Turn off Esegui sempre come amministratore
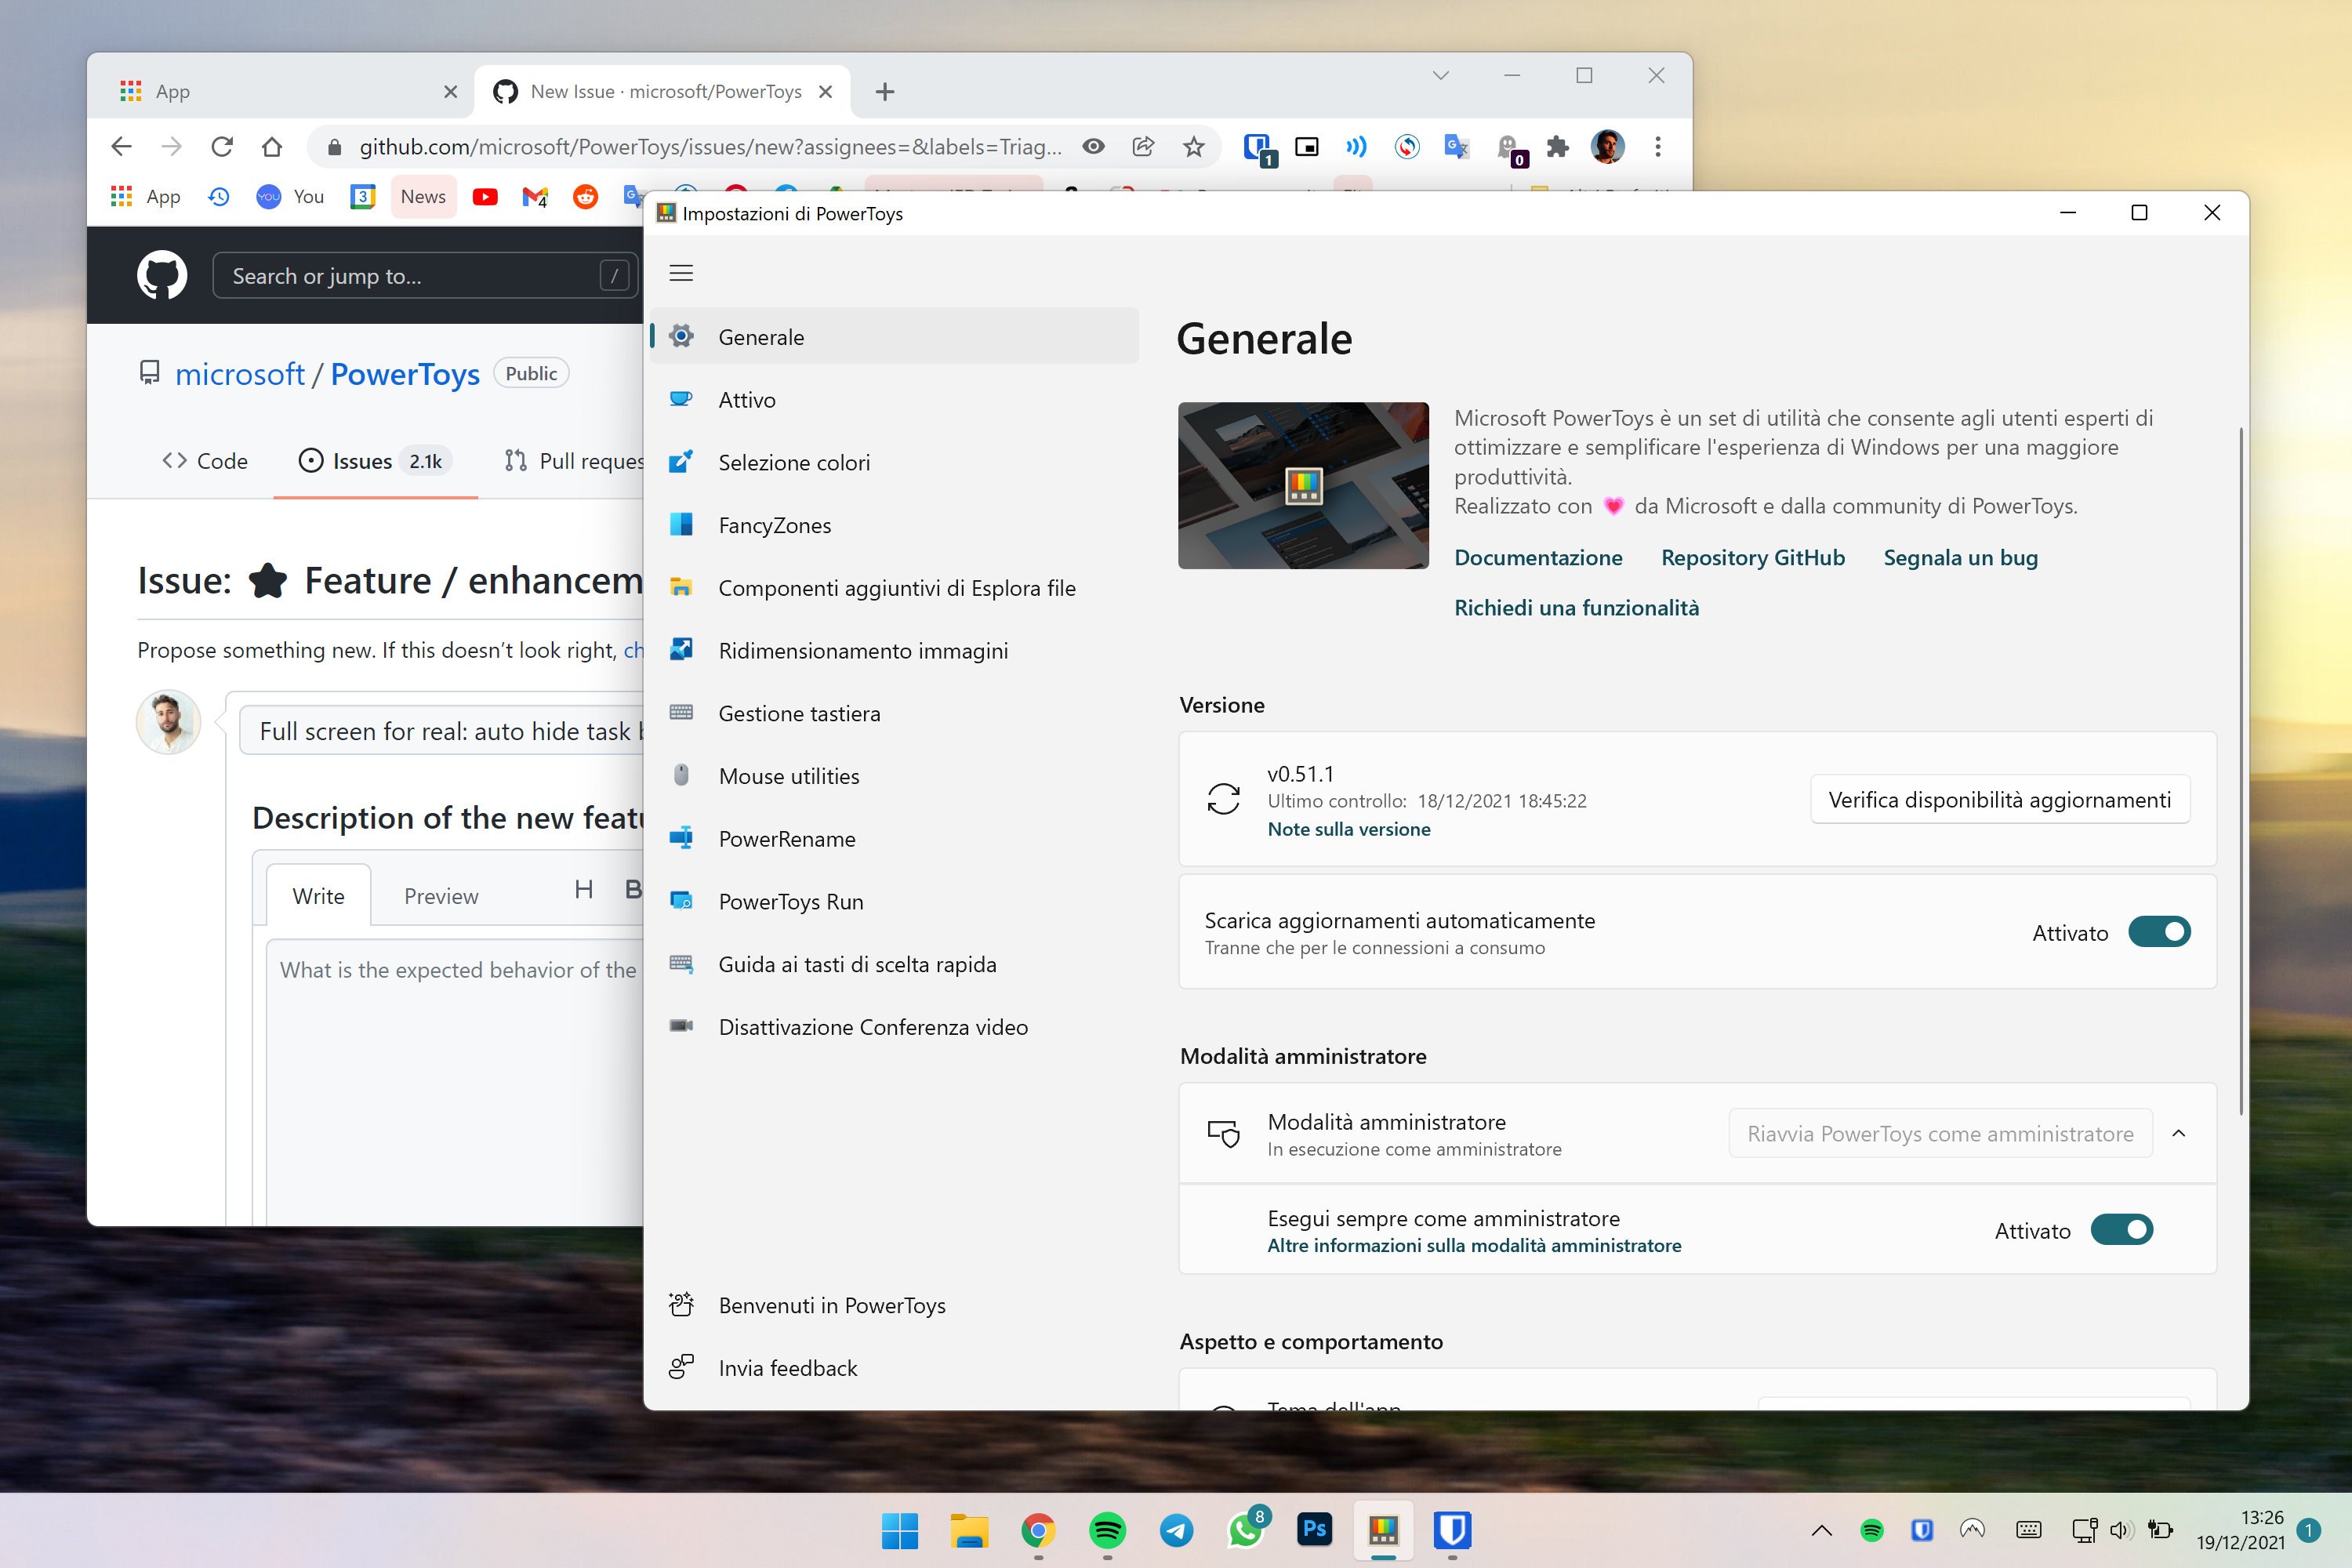Image resolution: width=2352 pixels, height=1568 pixels. coord(2123,1230)
